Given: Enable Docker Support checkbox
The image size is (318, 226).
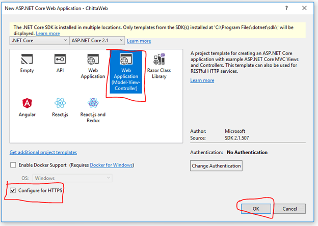Looking at the screenshot, I should pyautogui.click(x=13, y=165).
